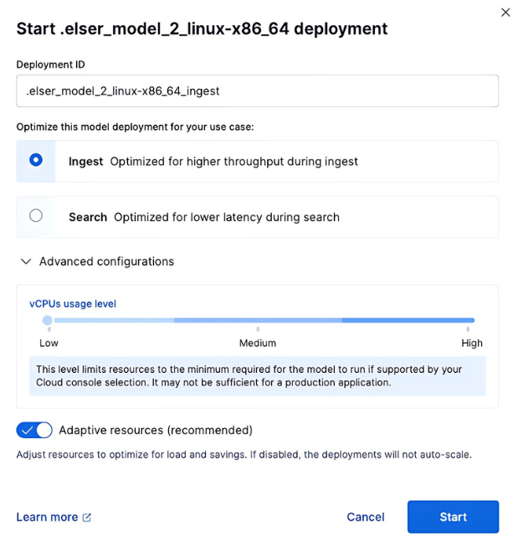
Task: Set vCPUs usage to the High label
Action: point(471,343)
